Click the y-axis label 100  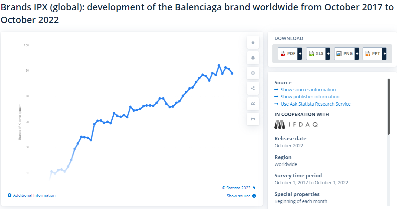pyautogui.click(x=26, y=45)
